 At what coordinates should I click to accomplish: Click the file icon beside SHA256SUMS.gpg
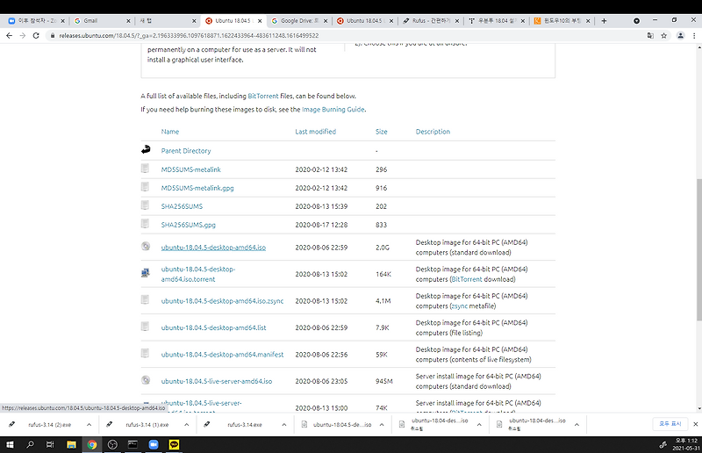click(x=145, y=223)
